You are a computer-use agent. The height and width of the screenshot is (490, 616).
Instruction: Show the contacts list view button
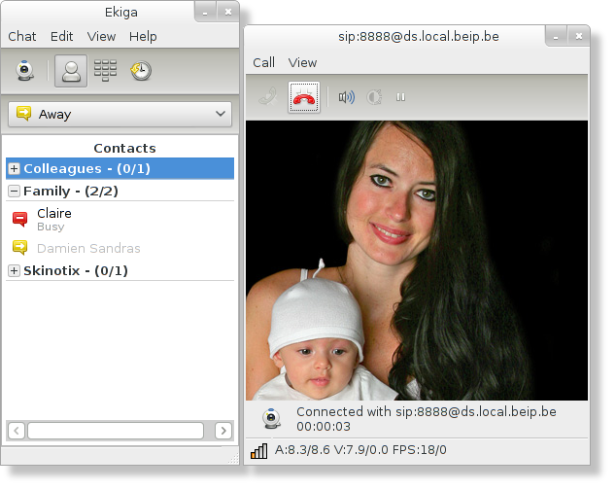pyautogui.click(x=71, y=71)
